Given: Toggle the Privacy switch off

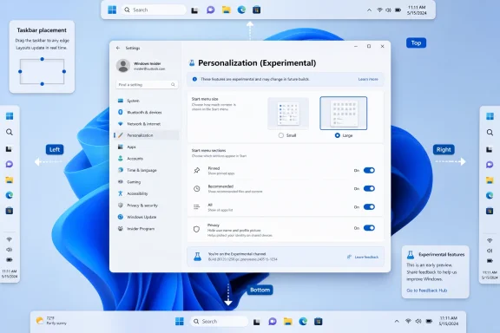Looking at the screenshot, I should click(x=369, y=228).
